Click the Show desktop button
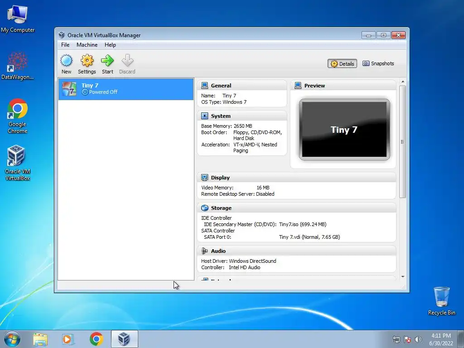Screen dimensions: 464x348 [461, 339]
